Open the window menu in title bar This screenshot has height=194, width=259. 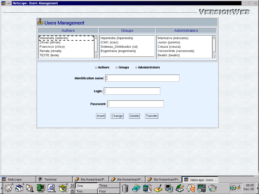[4, 3]
